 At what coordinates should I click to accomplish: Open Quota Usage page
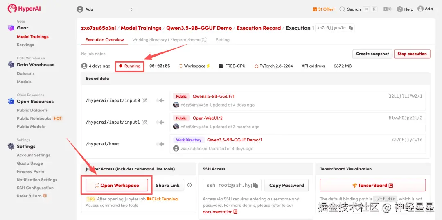[x=30, y=163]
